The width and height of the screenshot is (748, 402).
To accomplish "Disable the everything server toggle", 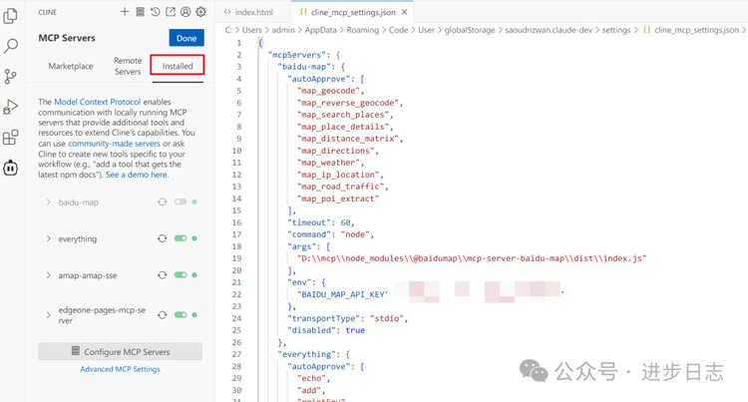I will pyautogui.click(x=181, y=238).
